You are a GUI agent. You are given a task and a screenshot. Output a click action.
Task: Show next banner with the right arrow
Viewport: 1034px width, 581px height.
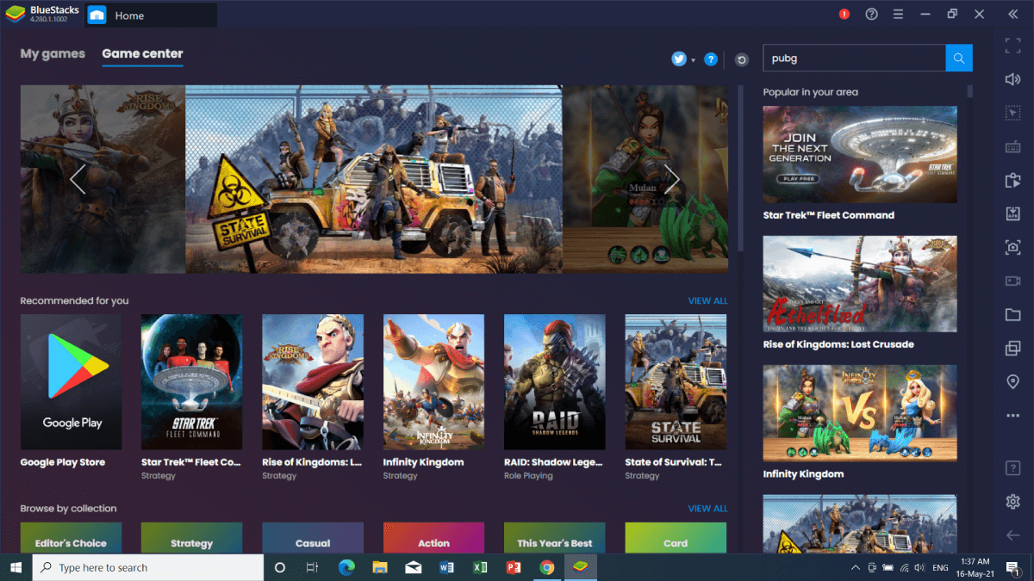(x=671, y=179)
